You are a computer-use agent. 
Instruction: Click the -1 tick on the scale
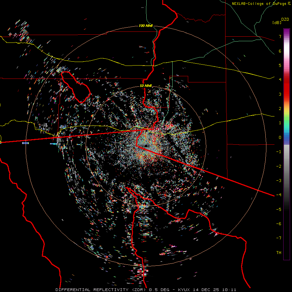click(279, 152)
